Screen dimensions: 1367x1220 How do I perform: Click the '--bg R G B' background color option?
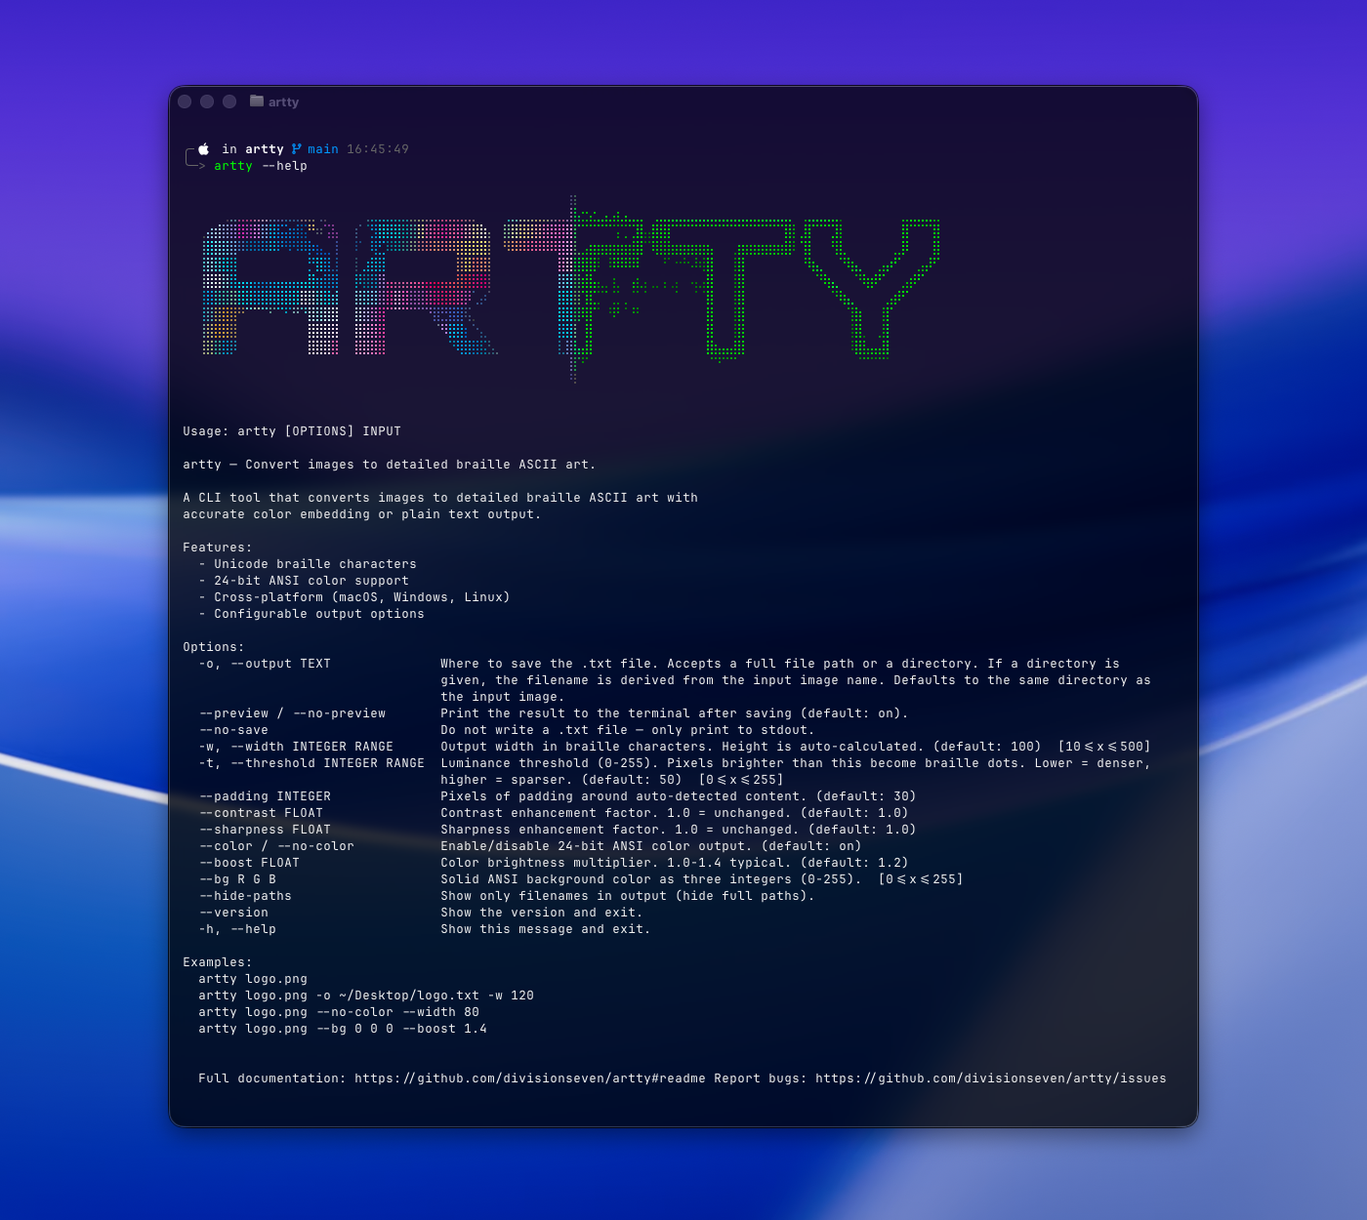237,878
